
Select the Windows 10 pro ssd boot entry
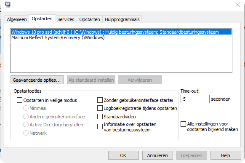(121, 32)
